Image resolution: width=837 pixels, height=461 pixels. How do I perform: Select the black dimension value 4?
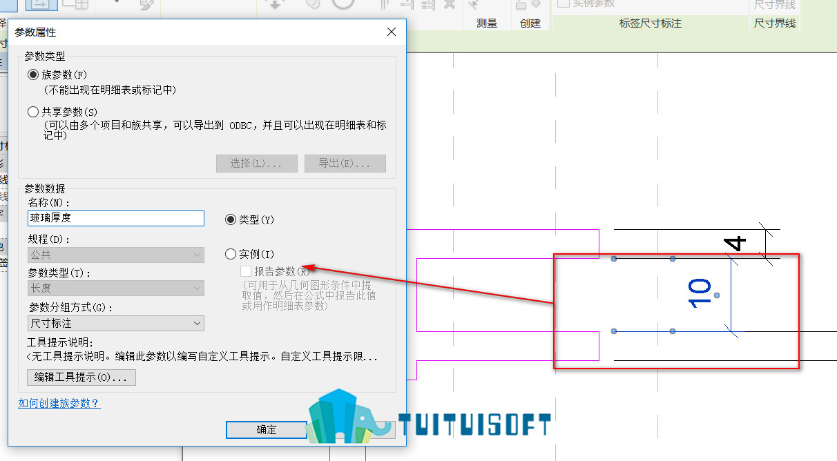pos(736,243)
